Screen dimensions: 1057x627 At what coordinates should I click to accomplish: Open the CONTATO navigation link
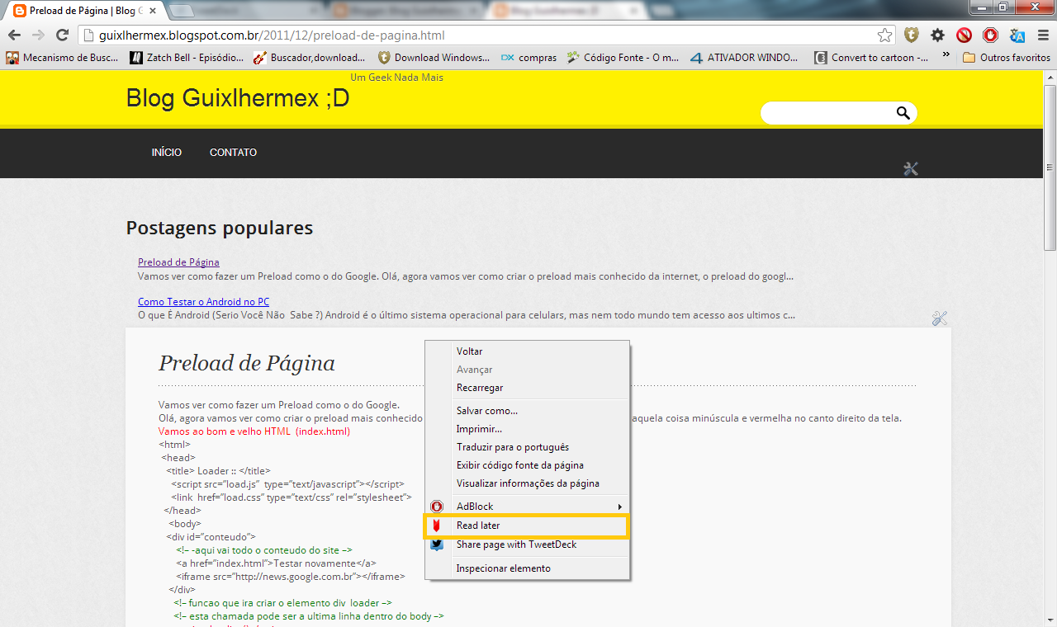[233, 153]
